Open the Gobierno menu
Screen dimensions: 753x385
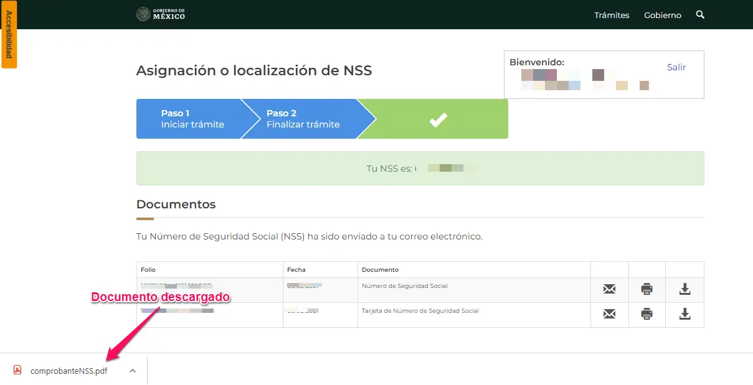663,15
